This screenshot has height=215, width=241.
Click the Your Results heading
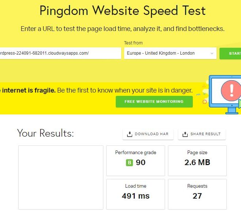click(46, 133)
